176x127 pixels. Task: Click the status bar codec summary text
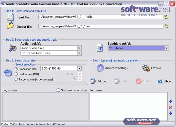point(33,124)
